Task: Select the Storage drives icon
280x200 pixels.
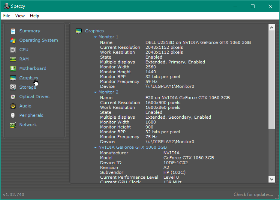Action: 13,87
